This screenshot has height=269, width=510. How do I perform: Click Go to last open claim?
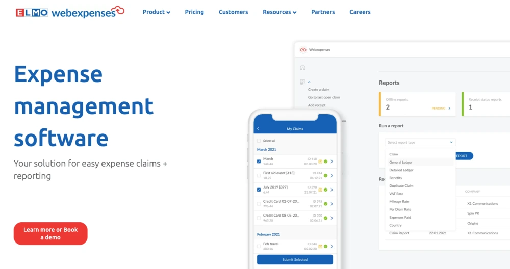[324, 97]
